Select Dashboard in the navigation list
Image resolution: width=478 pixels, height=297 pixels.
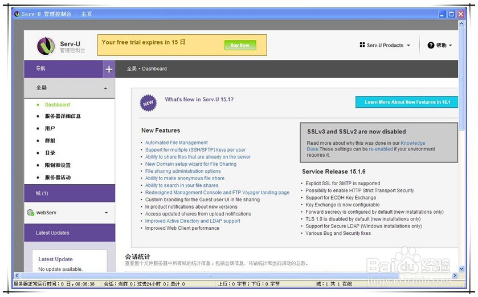[x=58, y=104]
